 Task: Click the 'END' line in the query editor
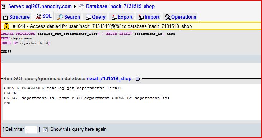tap(8, 103)
